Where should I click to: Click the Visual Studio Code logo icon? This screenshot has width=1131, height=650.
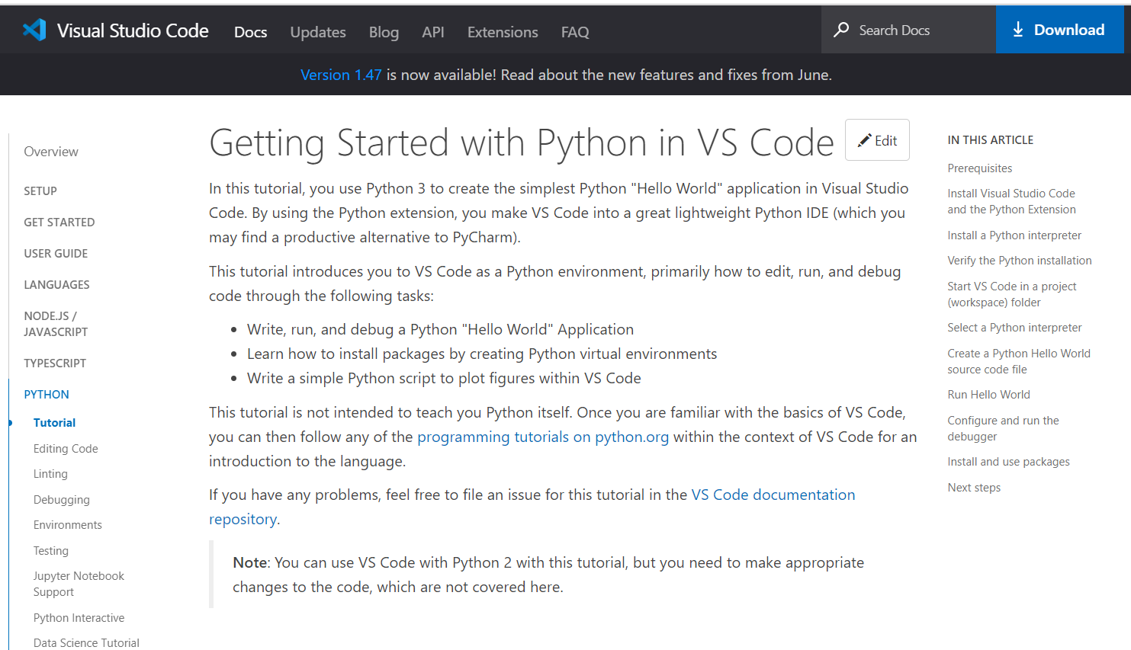click(34, 30)
